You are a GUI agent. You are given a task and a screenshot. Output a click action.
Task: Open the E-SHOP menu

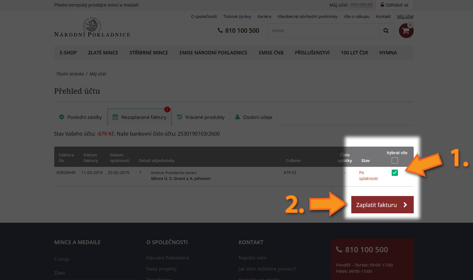tap(68, 53)
